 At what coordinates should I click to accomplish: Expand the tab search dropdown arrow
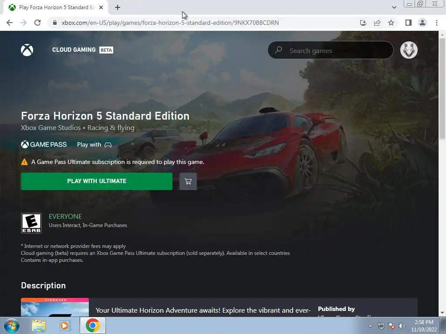pyautogui.click(x=394, y=7)
